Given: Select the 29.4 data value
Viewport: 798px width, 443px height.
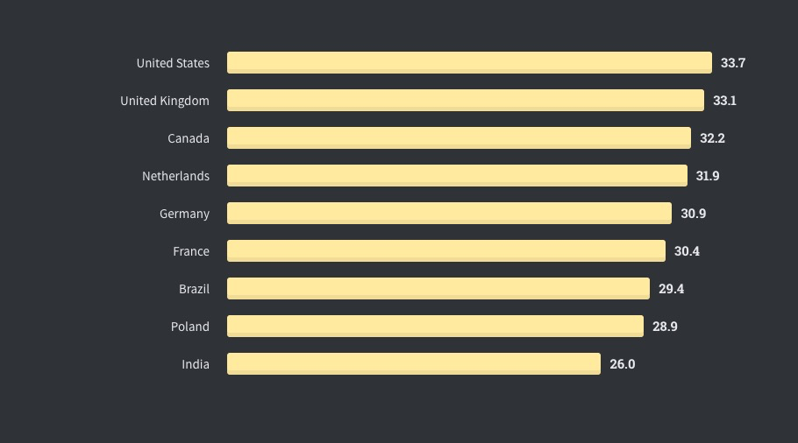Looking at the screenshot, I should click(x=671, y=289).
